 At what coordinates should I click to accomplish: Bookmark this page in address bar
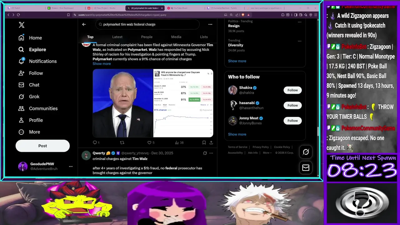[x=68, y=15]
